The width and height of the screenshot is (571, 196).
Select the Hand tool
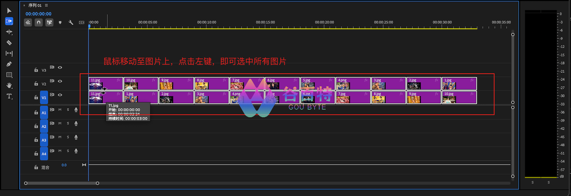click(9, 86)
